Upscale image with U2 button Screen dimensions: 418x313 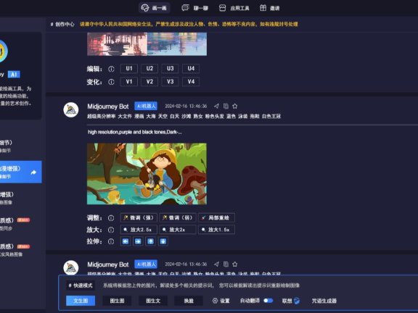coord(149,69)
